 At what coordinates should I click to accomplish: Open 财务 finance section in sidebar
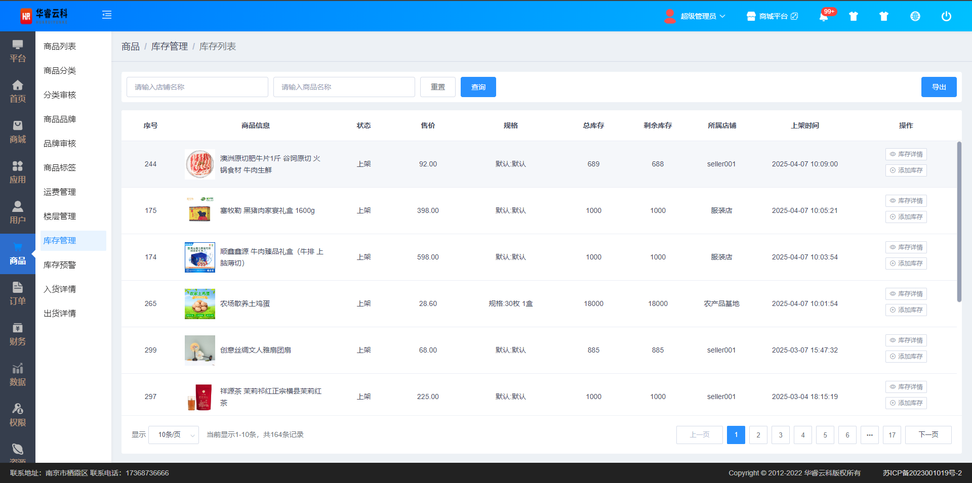point(18,334)
